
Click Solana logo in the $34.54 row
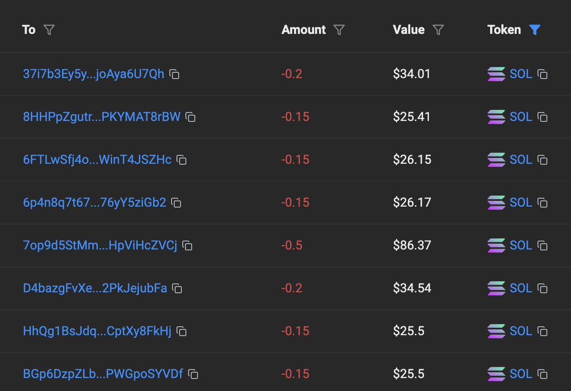[x=496, y=288]
